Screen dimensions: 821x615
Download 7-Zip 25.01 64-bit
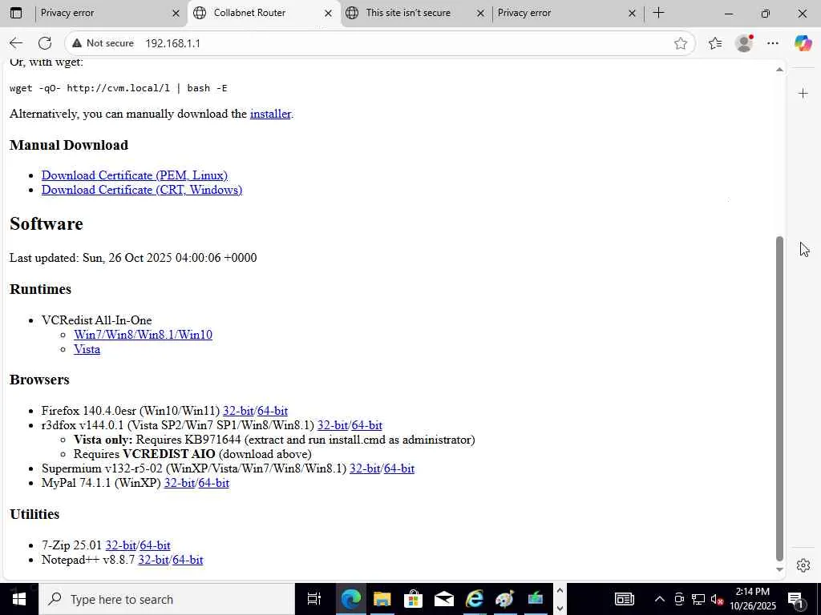point(155,545)
